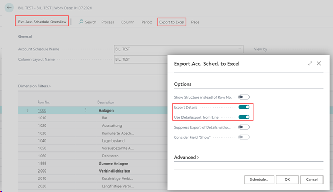Select Ext. Acc. Schedule Overview title
This screenshot has width=333, height=192.
[x=42, y=22]
